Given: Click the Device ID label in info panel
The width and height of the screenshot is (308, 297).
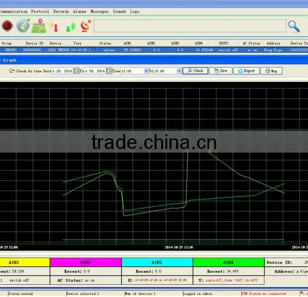Looking at the screenshot, I should 279,263.
